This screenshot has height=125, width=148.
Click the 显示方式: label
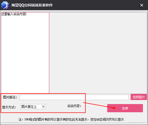coord(9,107)
